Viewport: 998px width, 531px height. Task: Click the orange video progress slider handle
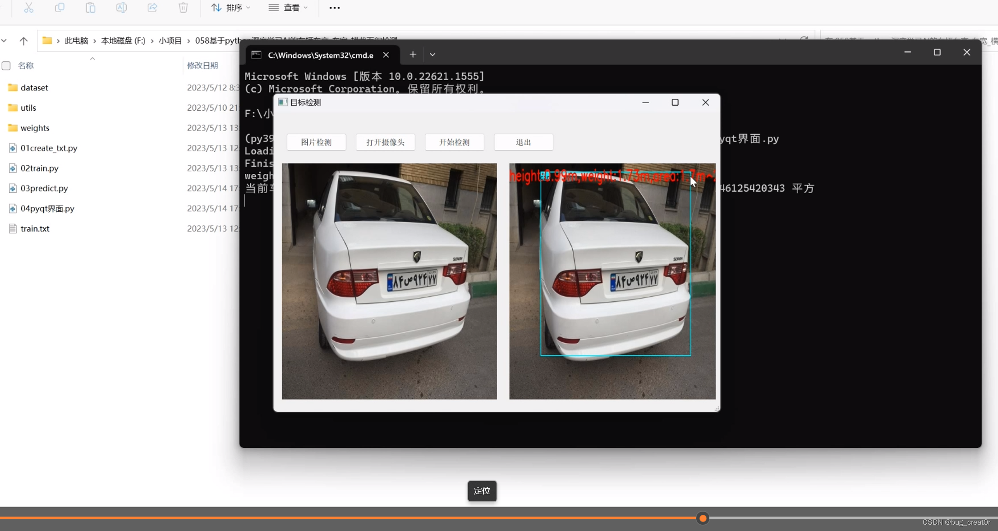click(702, 518)
